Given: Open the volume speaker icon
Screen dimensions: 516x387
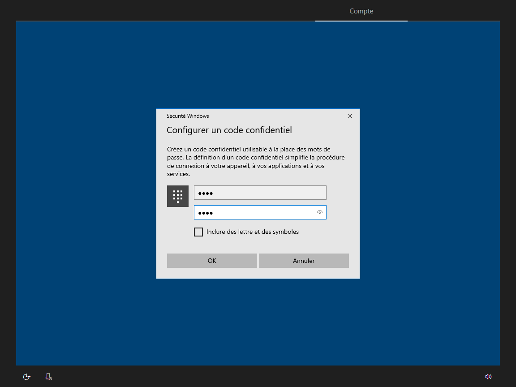Looking at the screenshot, I should (x=488, y=377).
